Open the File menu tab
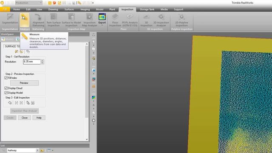Screen dimensions: 272x153 (x=5, y=9)
